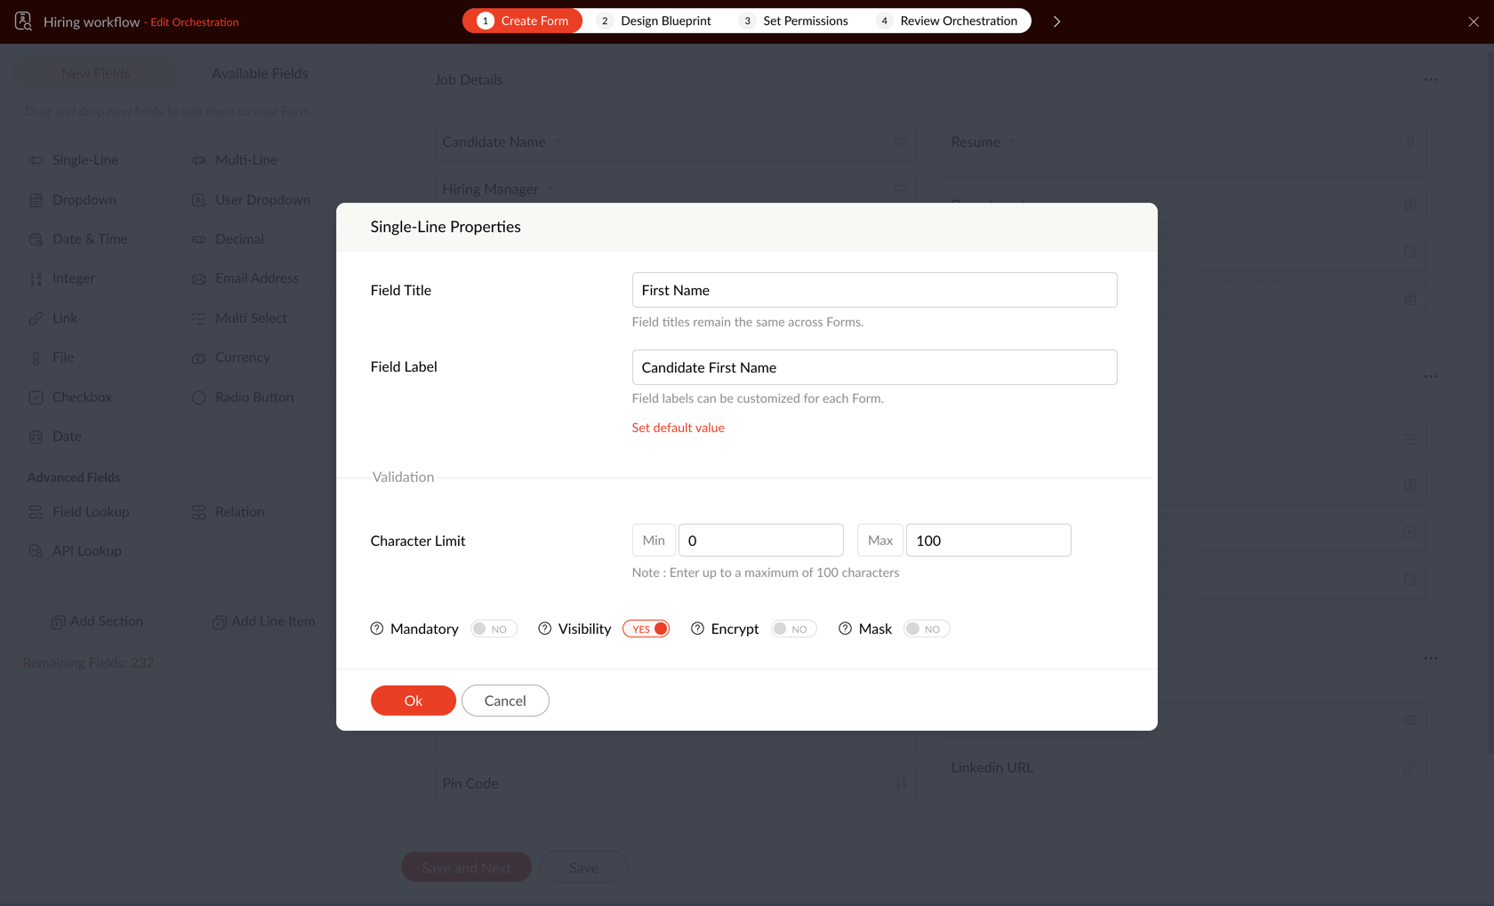Click the Mandatory help question icon

(377, 629)
